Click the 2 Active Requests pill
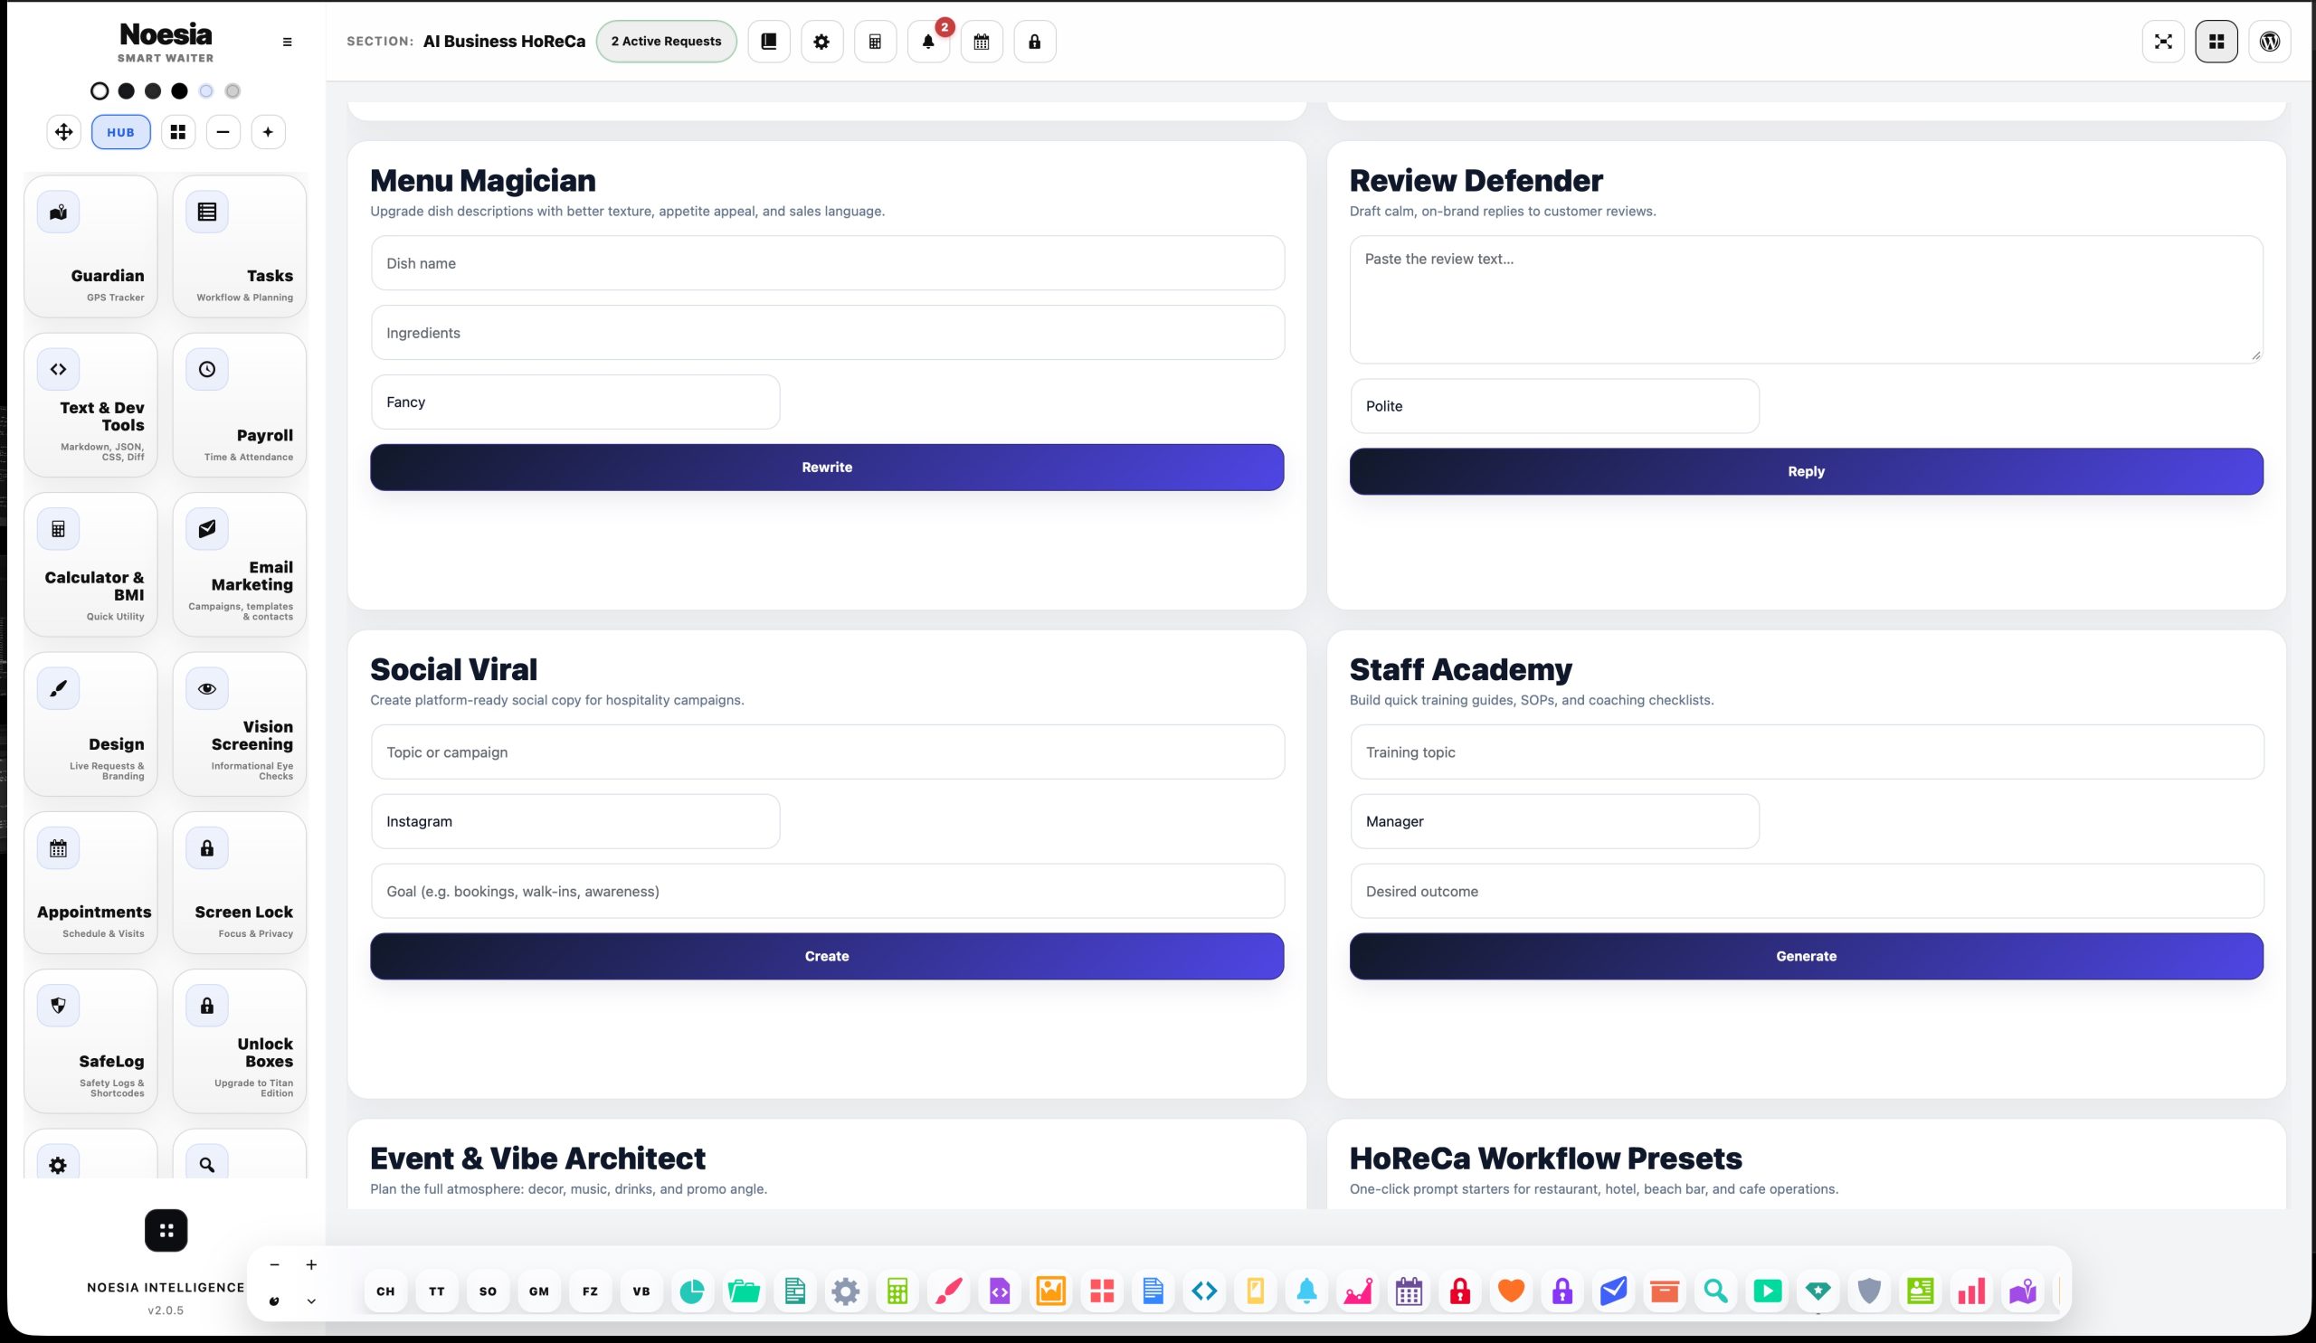2316x1343 pixels. (667, 42)
